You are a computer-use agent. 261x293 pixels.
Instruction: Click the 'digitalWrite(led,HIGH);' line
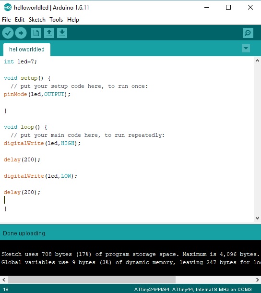pos(42,143)
